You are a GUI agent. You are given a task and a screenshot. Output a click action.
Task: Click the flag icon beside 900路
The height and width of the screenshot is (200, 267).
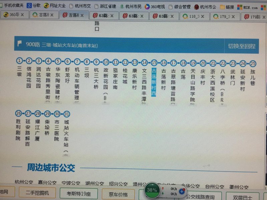[20, 44]
